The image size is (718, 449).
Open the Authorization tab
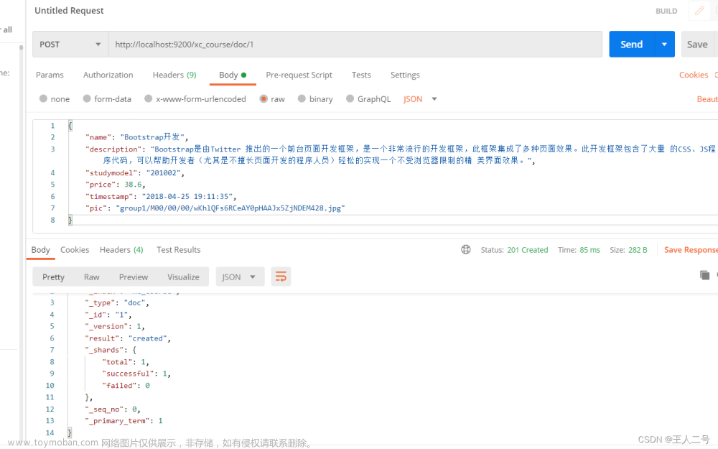[x=108, y=75]
